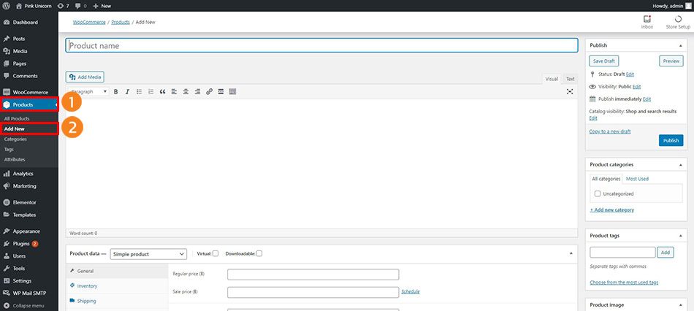This screenshot has height=311, width=694.
Task: Click the Product name field
Action: (x=321, y=45)
